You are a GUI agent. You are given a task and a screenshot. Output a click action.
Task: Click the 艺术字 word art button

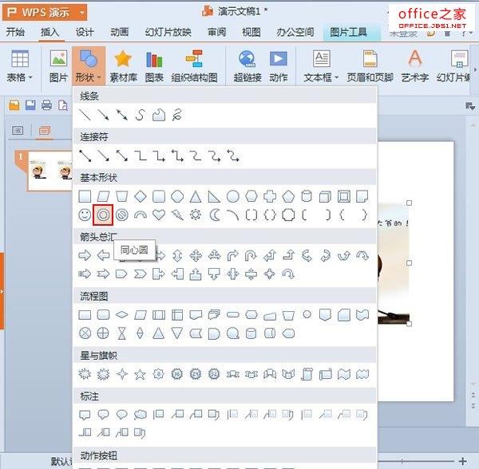415,66
